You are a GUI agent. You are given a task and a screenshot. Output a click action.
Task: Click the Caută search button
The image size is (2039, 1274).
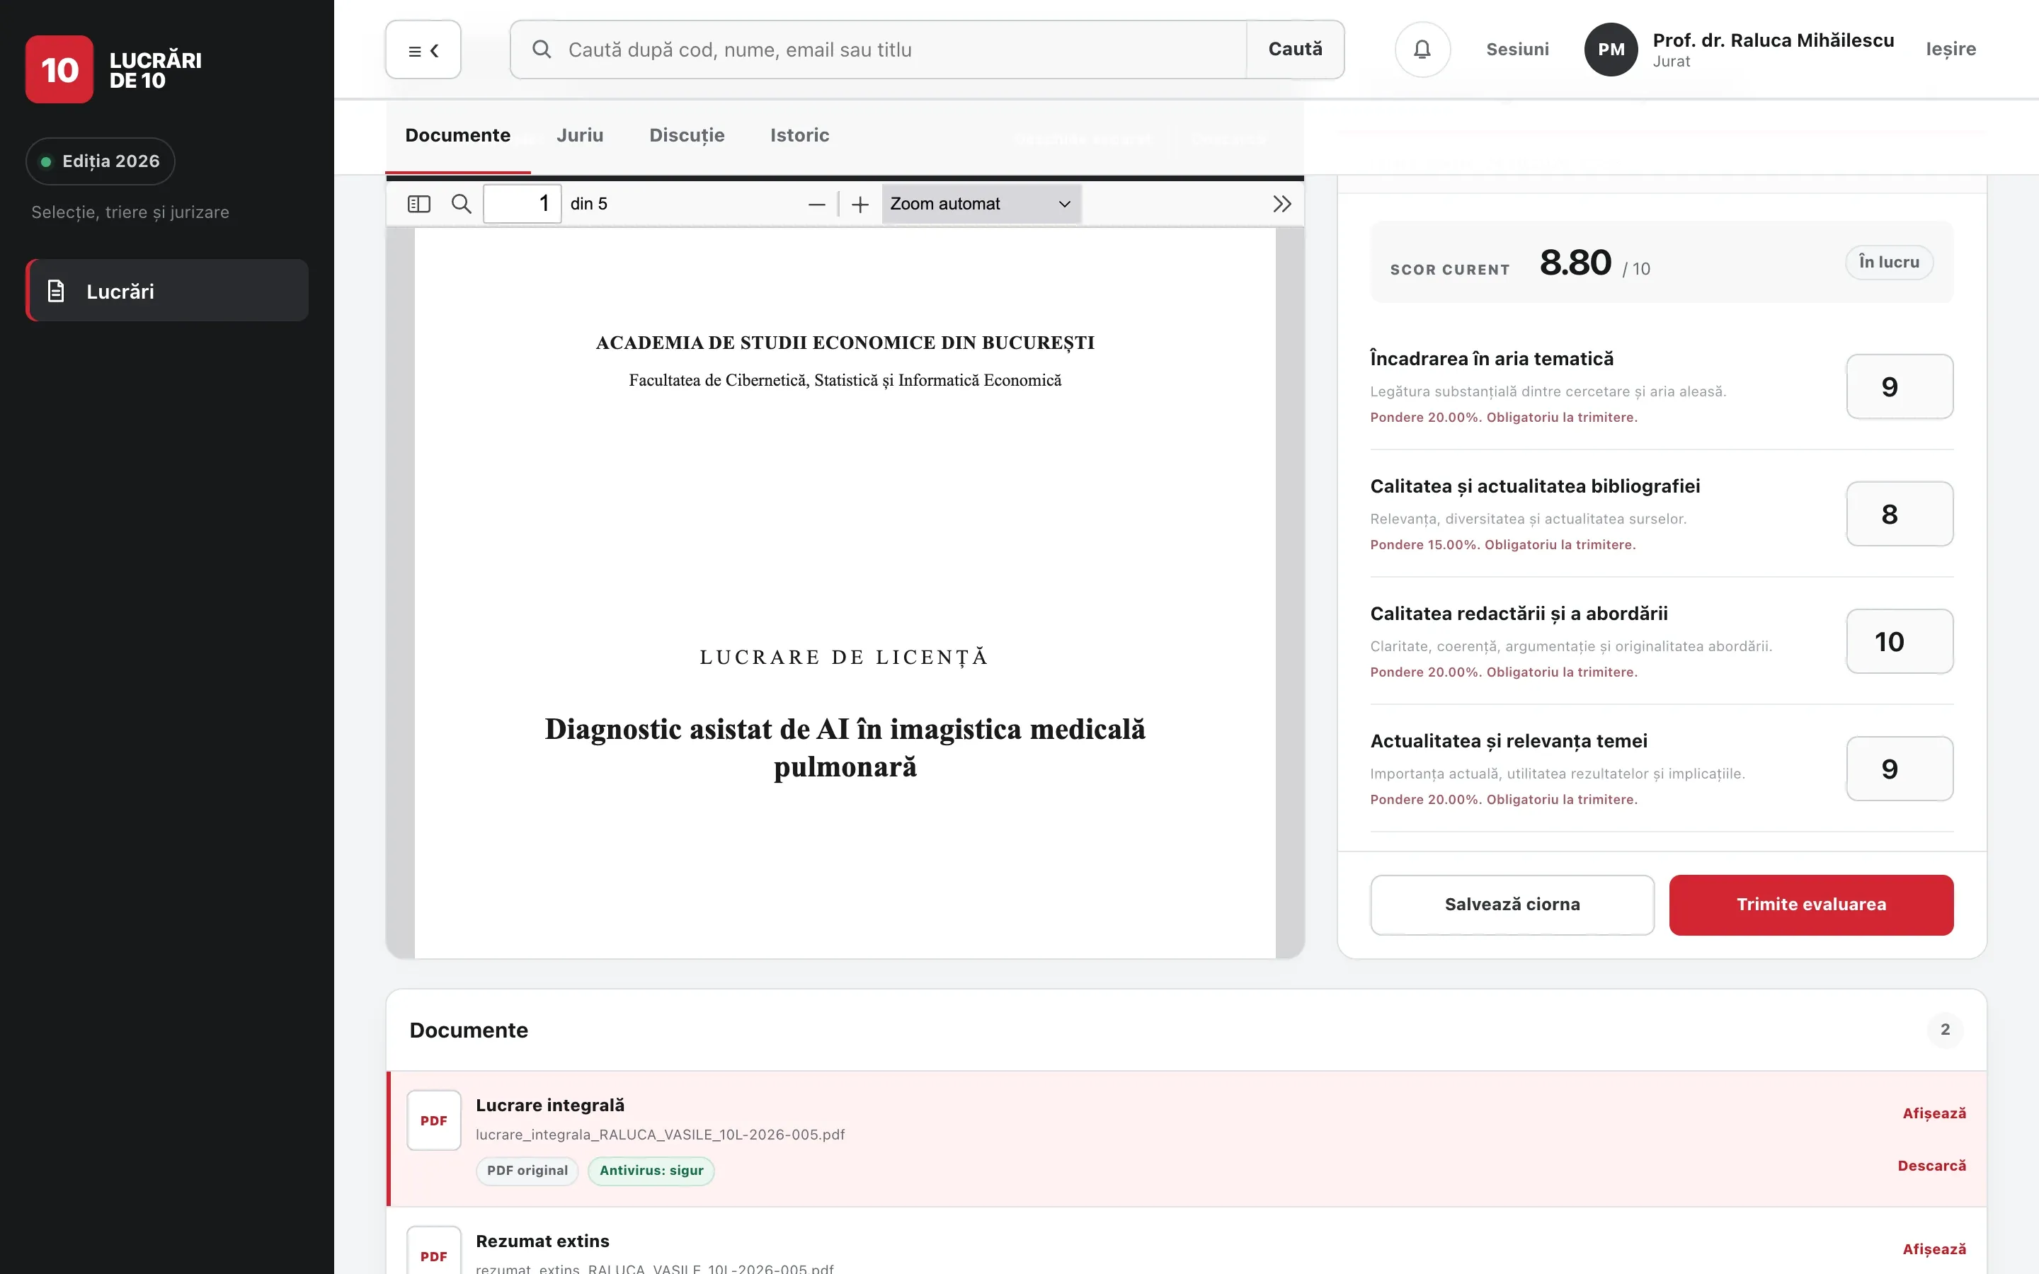1295,50
